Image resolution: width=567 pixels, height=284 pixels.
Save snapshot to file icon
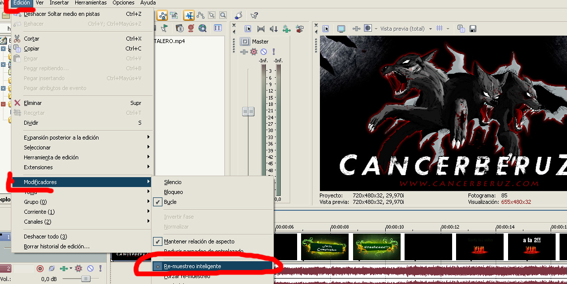click(x=472, y=29)
